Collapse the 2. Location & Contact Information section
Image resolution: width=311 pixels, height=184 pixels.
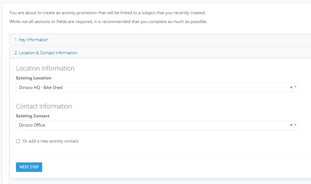(46, 53)
